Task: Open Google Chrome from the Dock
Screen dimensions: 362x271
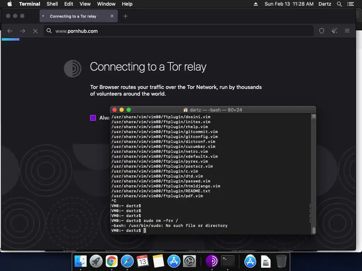Action: click(x=111, y=261)
